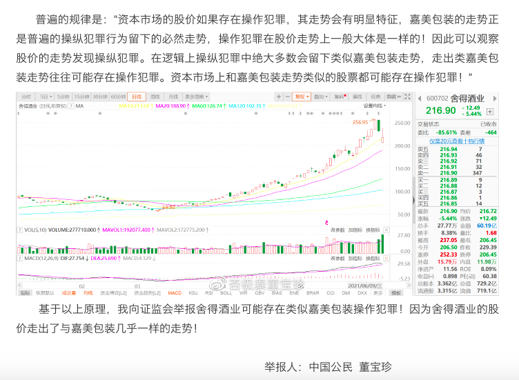Go to previous stock with left arrow
The width and height of the screenshot is (519, 380).
420,99
